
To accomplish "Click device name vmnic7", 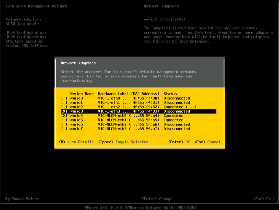I will pyautogui.click(x=76, y=129).
